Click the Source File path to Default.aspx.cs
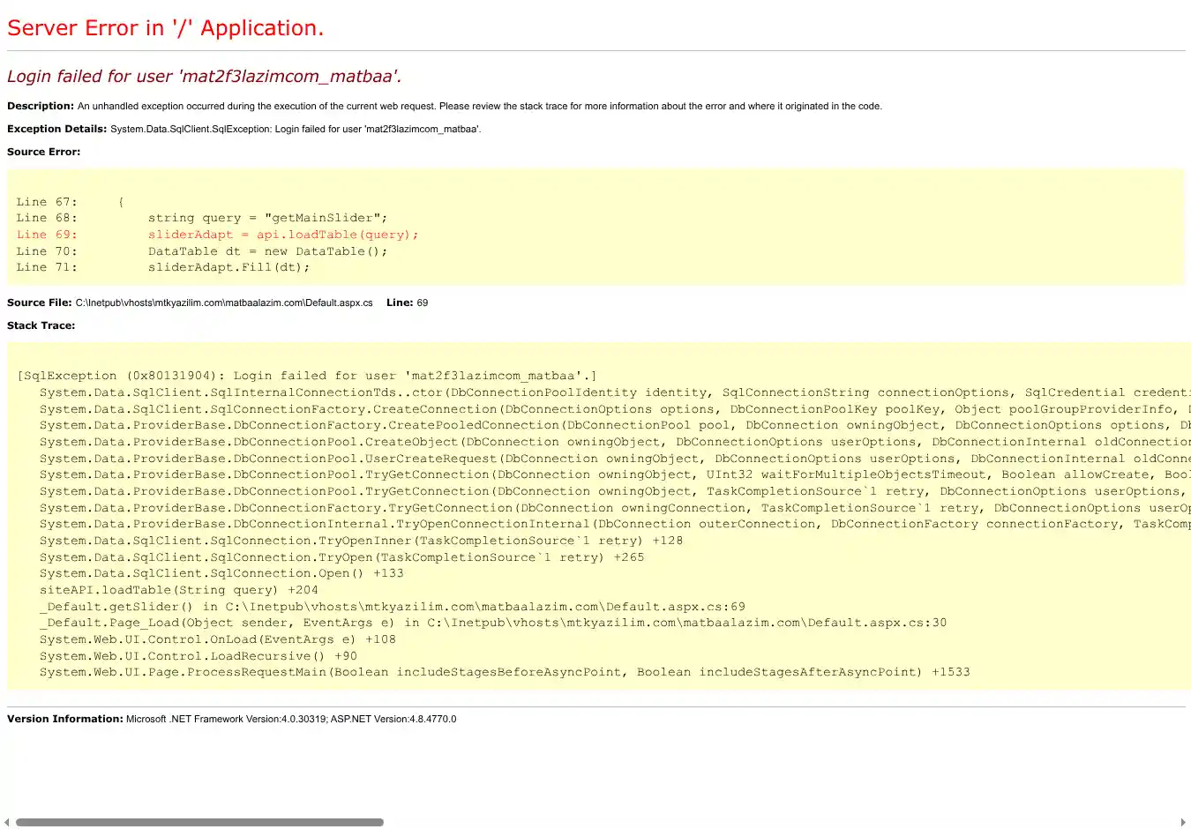This screenshot has width=1191, height=829. click(224, 302)
